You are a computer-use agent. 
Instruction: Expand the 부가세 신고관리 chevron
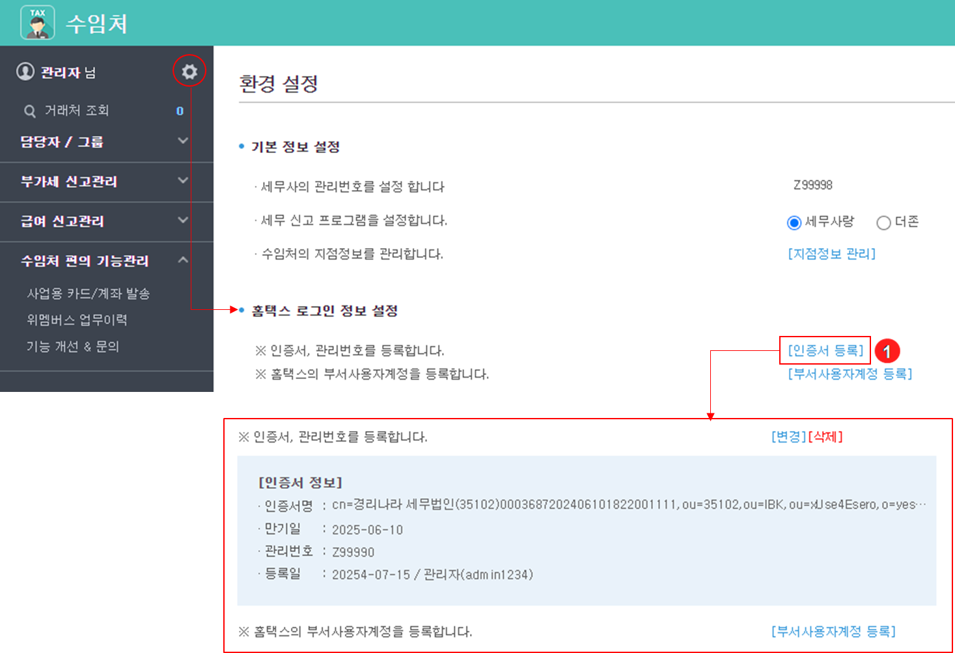click(x=183, y=180)
